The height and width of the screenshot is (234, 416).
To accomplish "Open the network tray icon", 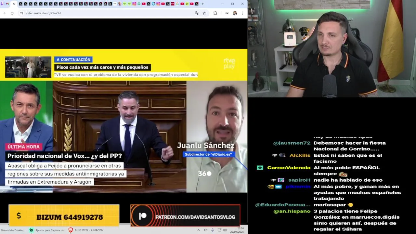I will 219,230.
